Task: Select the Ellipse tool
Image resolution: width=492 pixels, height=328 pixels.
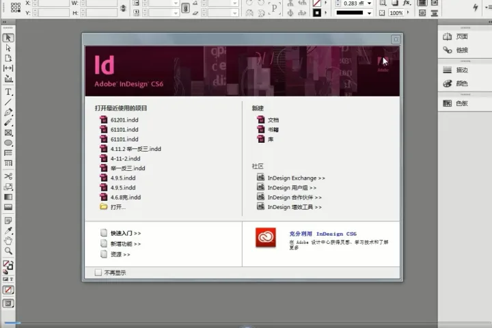Action: point(8,143)
